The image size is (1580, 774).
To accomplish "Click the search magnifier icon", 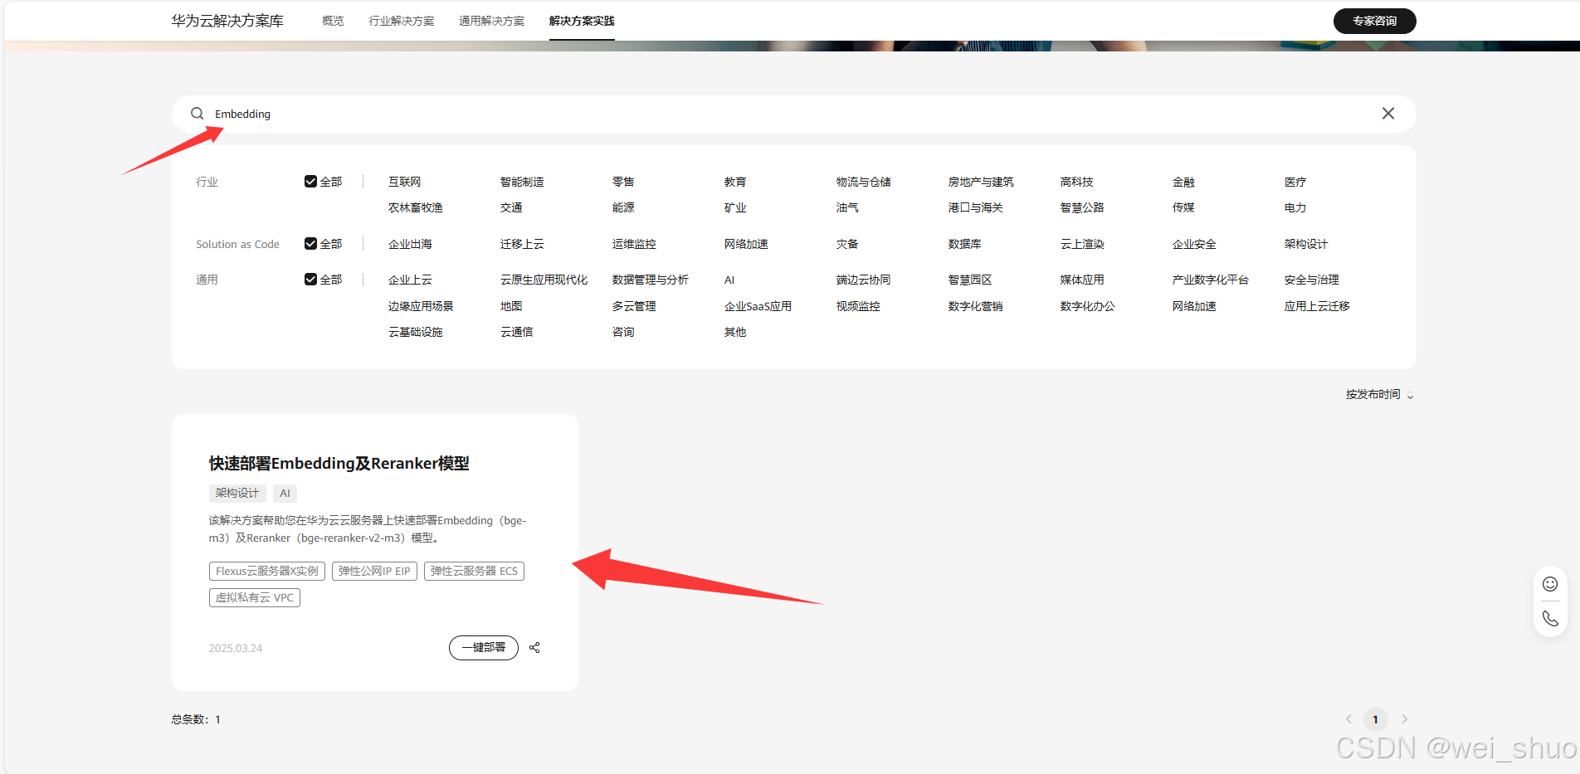I will point(197,114).
